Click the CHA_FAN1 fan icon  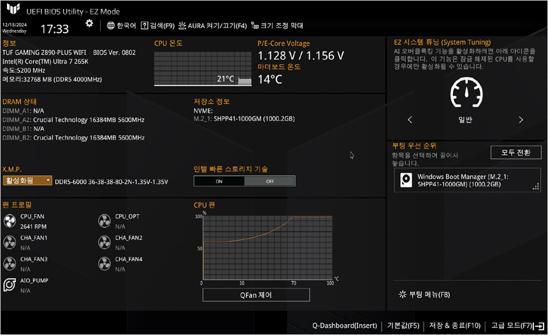pyautogui.click(x=10, y=242)
